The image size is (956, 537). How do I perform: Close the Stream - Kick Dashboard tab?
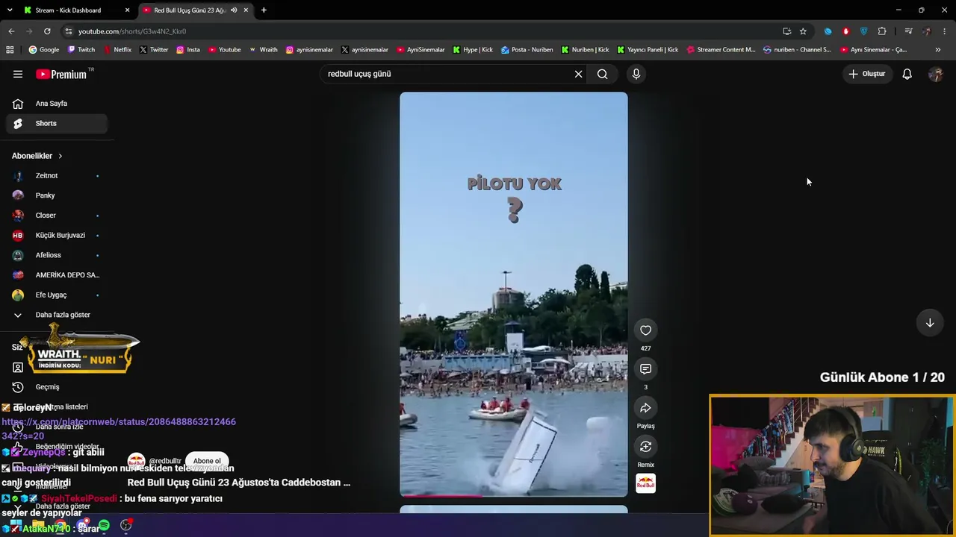[127, 10]
